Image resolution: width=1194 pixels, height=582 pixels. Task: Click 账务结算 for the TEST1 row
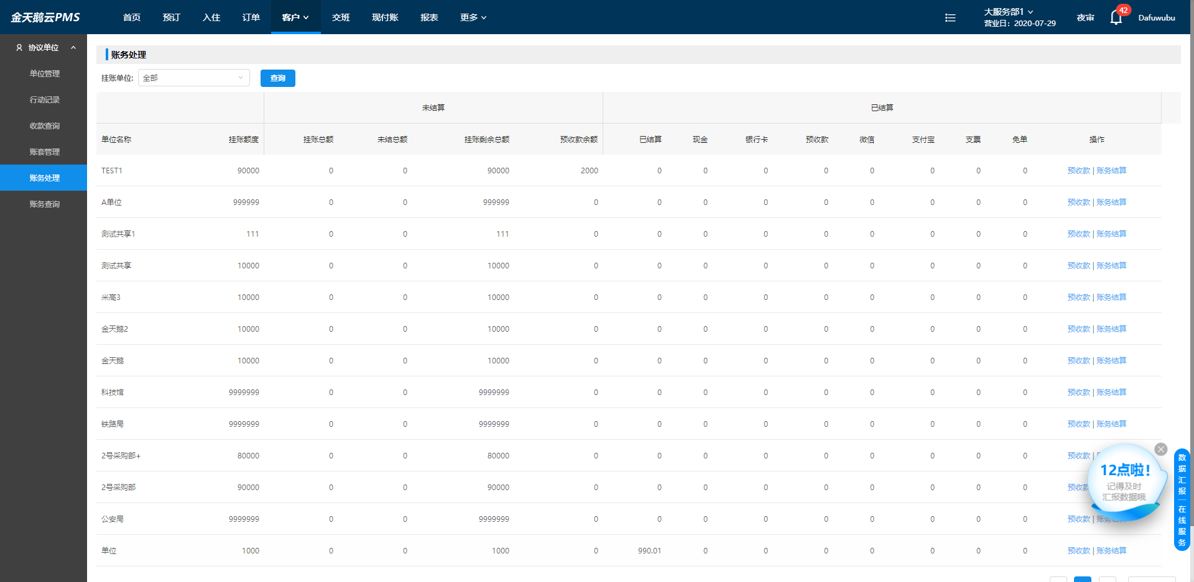coord(1111,170)
